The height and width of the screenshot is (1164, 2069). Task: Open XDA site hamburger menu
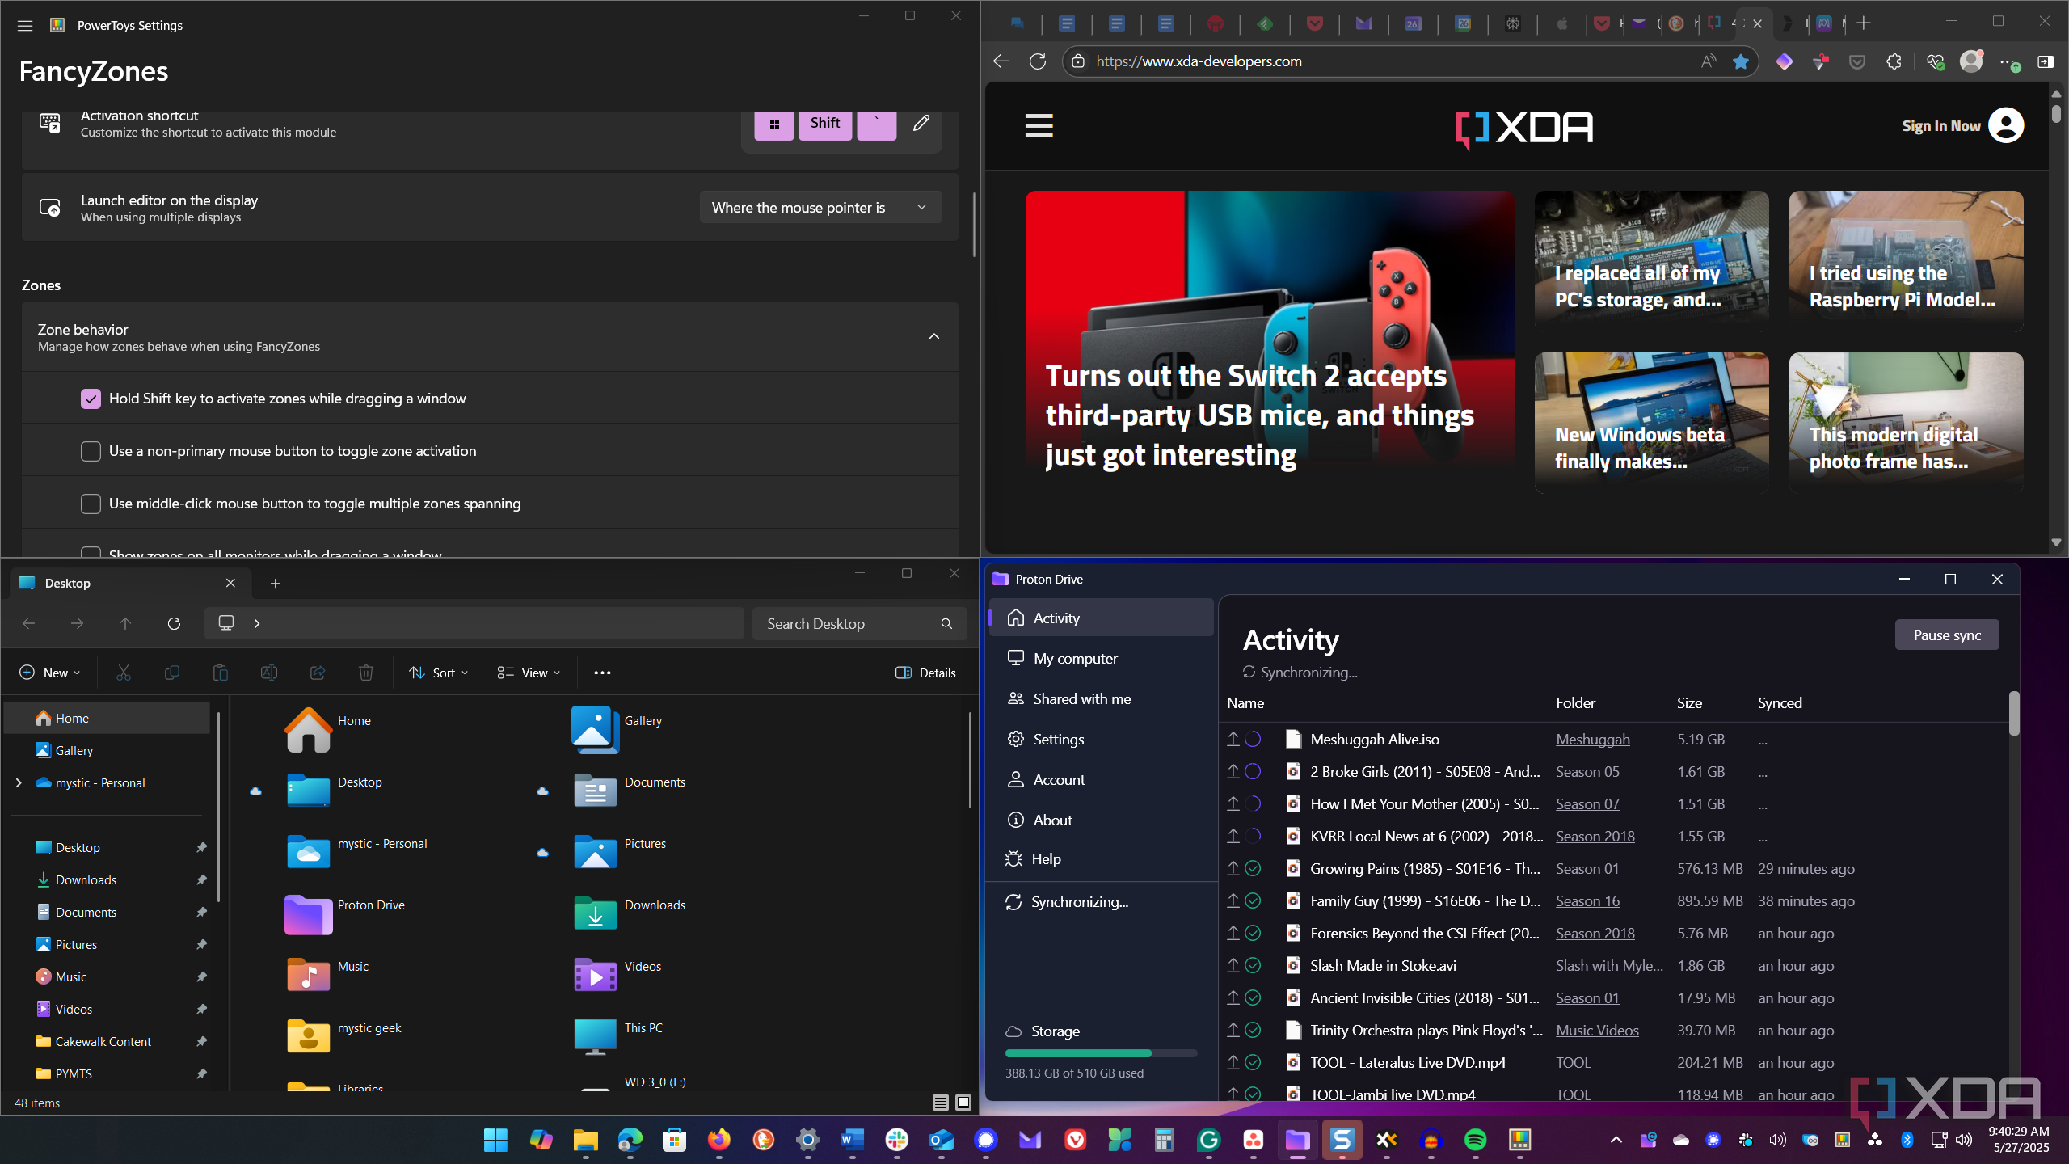(1039, 126)
